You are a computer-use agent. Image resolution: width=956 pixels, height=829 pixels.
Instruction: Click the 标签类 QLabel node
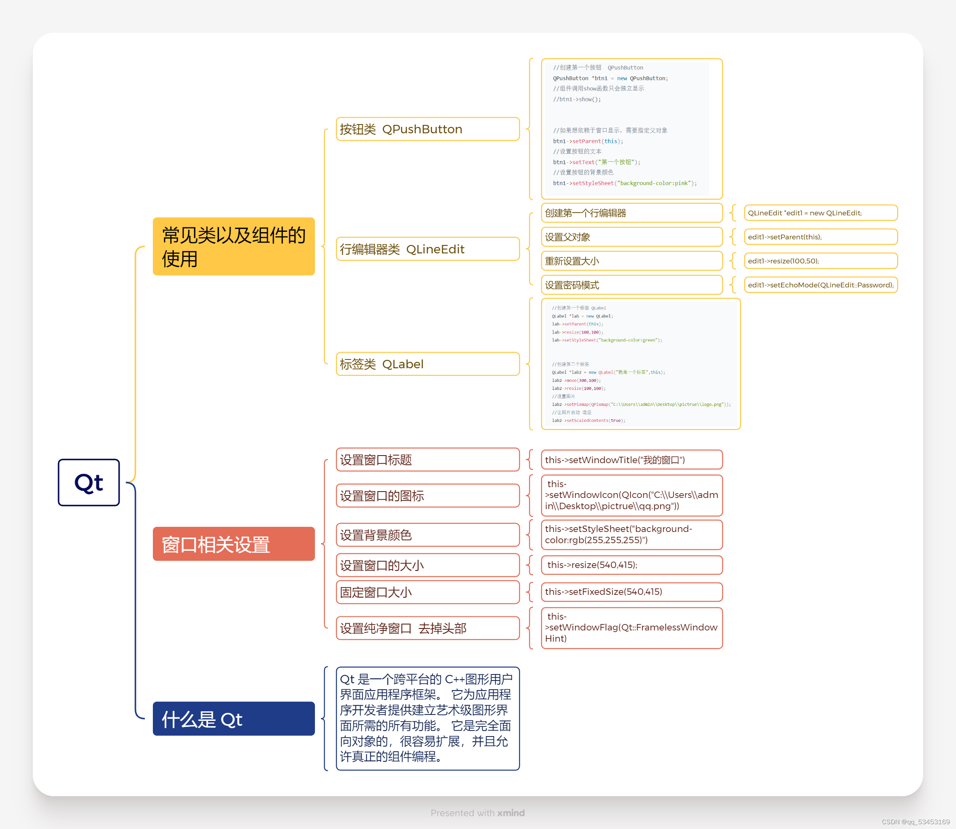427,364
